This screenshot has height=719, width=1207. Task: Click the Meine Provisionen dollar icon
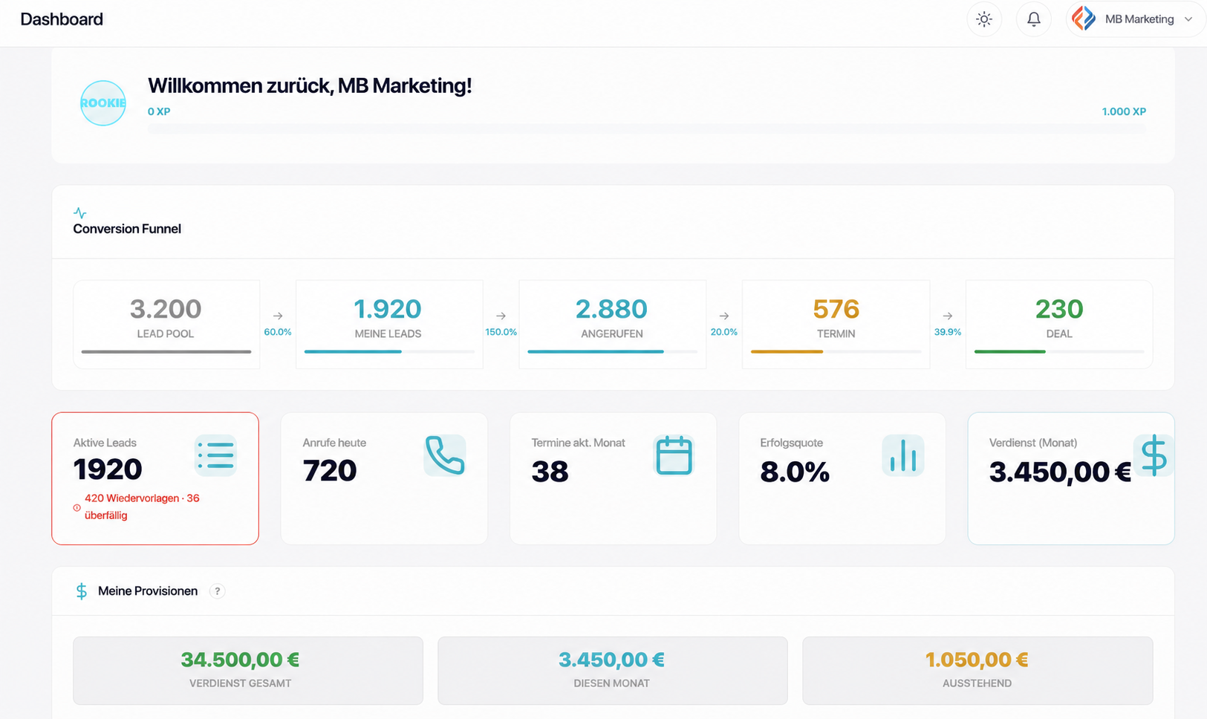tap(82, 591)
